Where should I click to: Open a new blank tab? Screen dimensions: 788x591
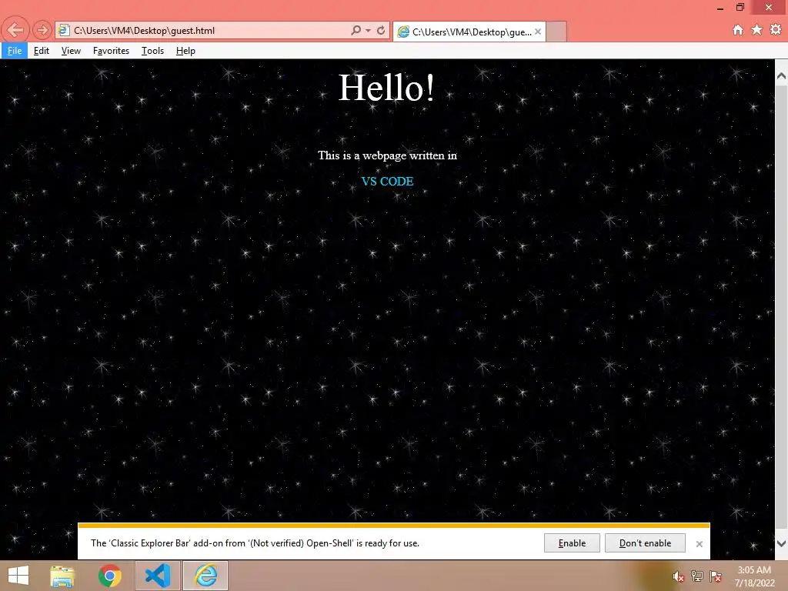[556, 32]
